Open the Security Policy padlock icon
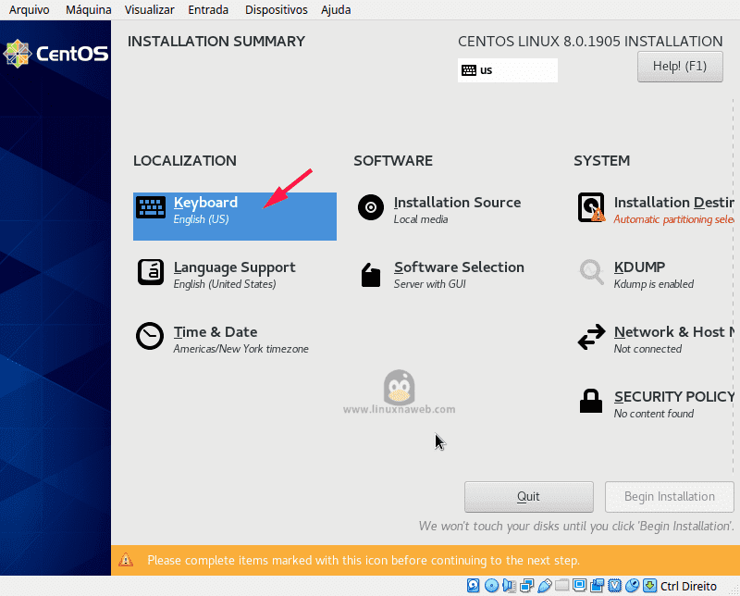This screenshot has height=596, width=740. 591,401
